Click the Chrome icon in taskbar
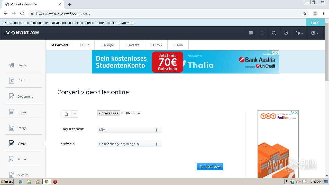 (47, 182)
